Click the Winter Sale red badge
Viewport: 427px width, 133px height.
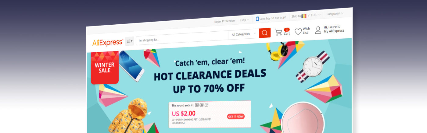105,67
